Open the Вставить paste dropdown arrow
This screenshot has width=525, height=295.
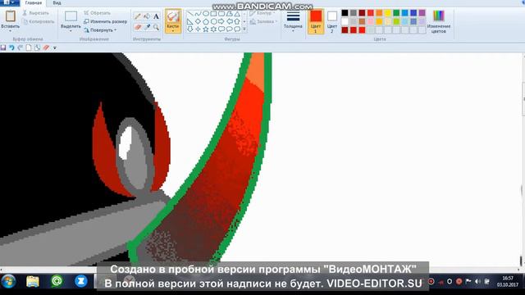[10, 31]
